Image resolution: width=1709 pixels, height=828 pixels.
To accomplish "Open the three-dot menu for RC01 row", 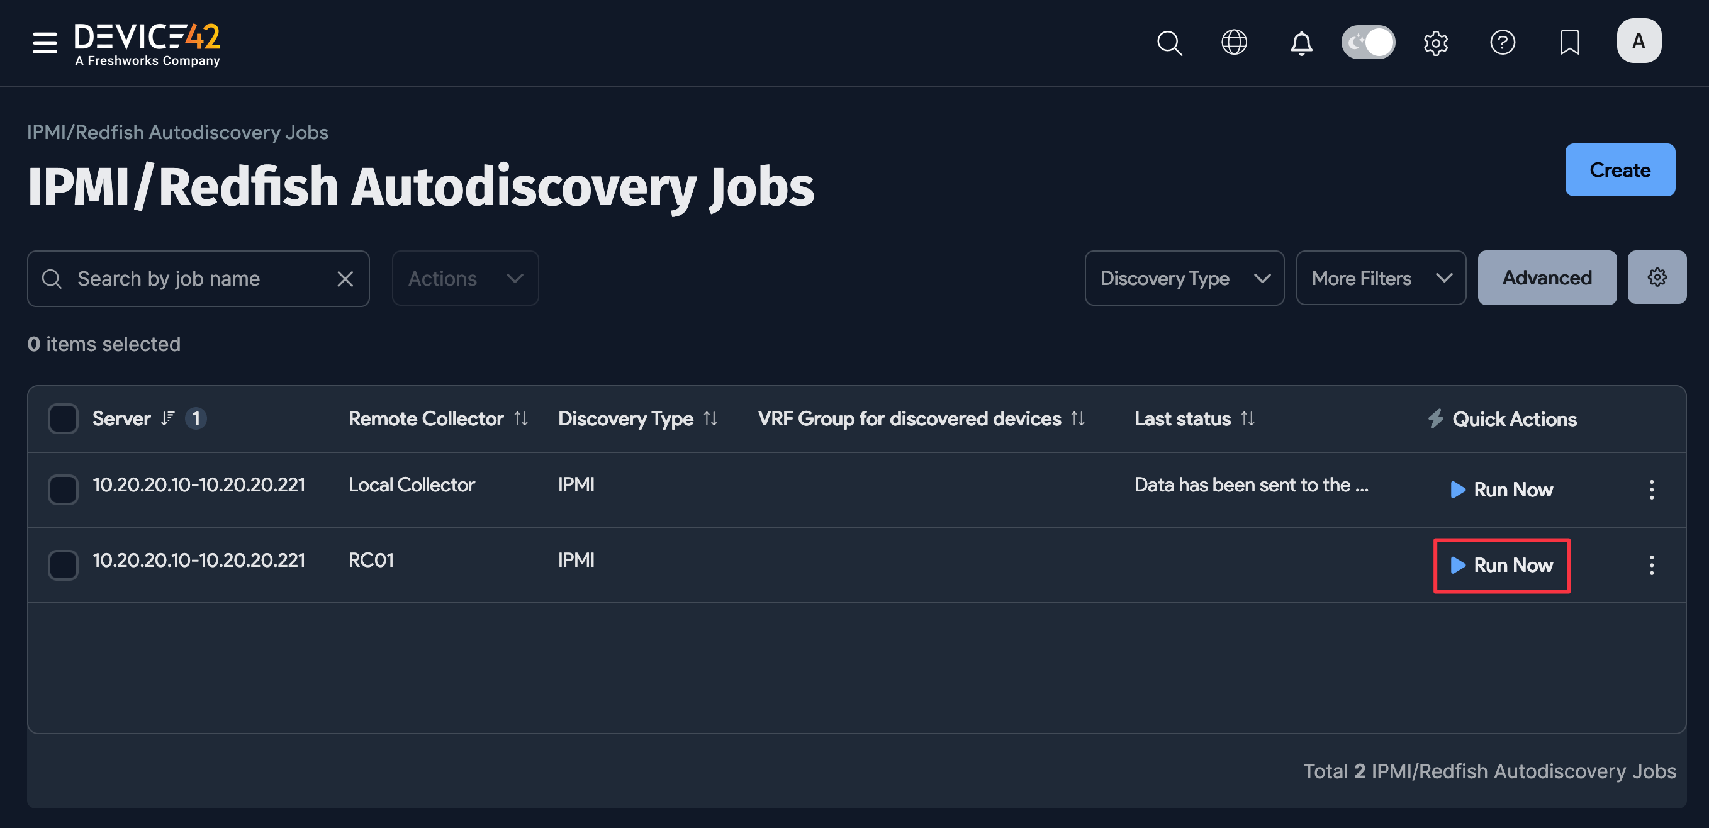I will tap(1651, 564).
